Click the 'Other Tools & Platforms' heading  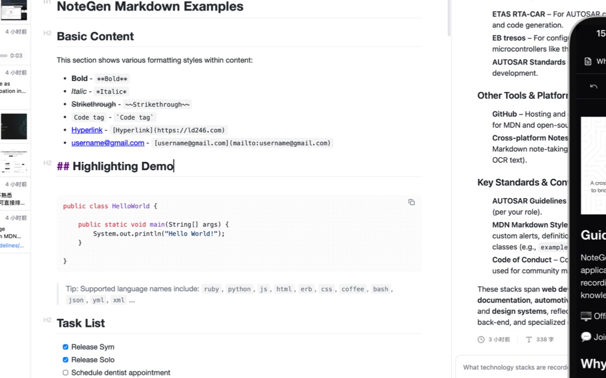click(522, 96)
